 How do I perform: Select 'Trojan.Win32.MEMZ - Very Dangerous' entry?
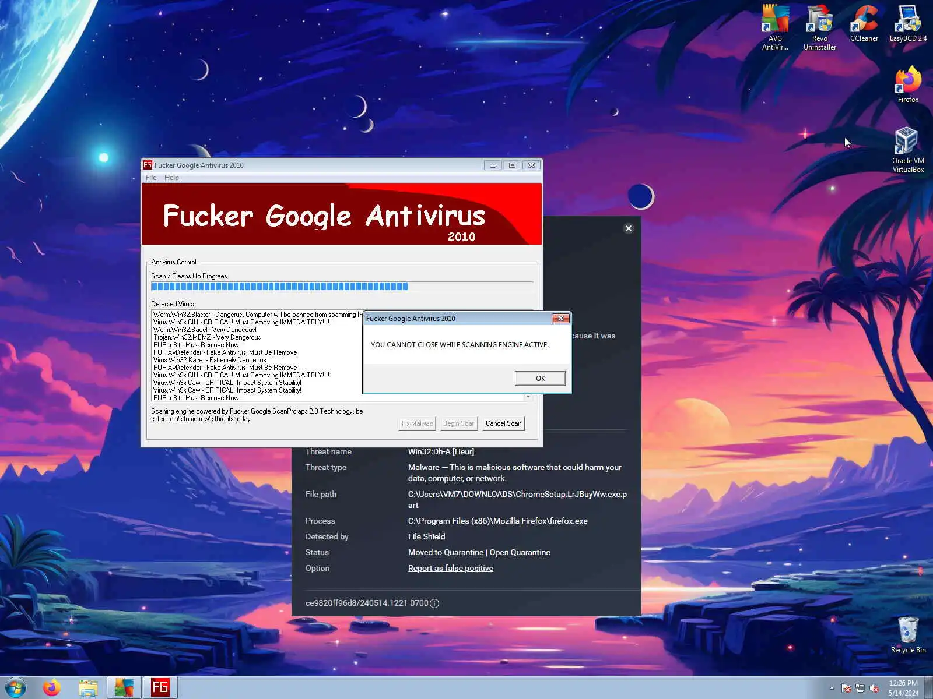pos(207,337)
